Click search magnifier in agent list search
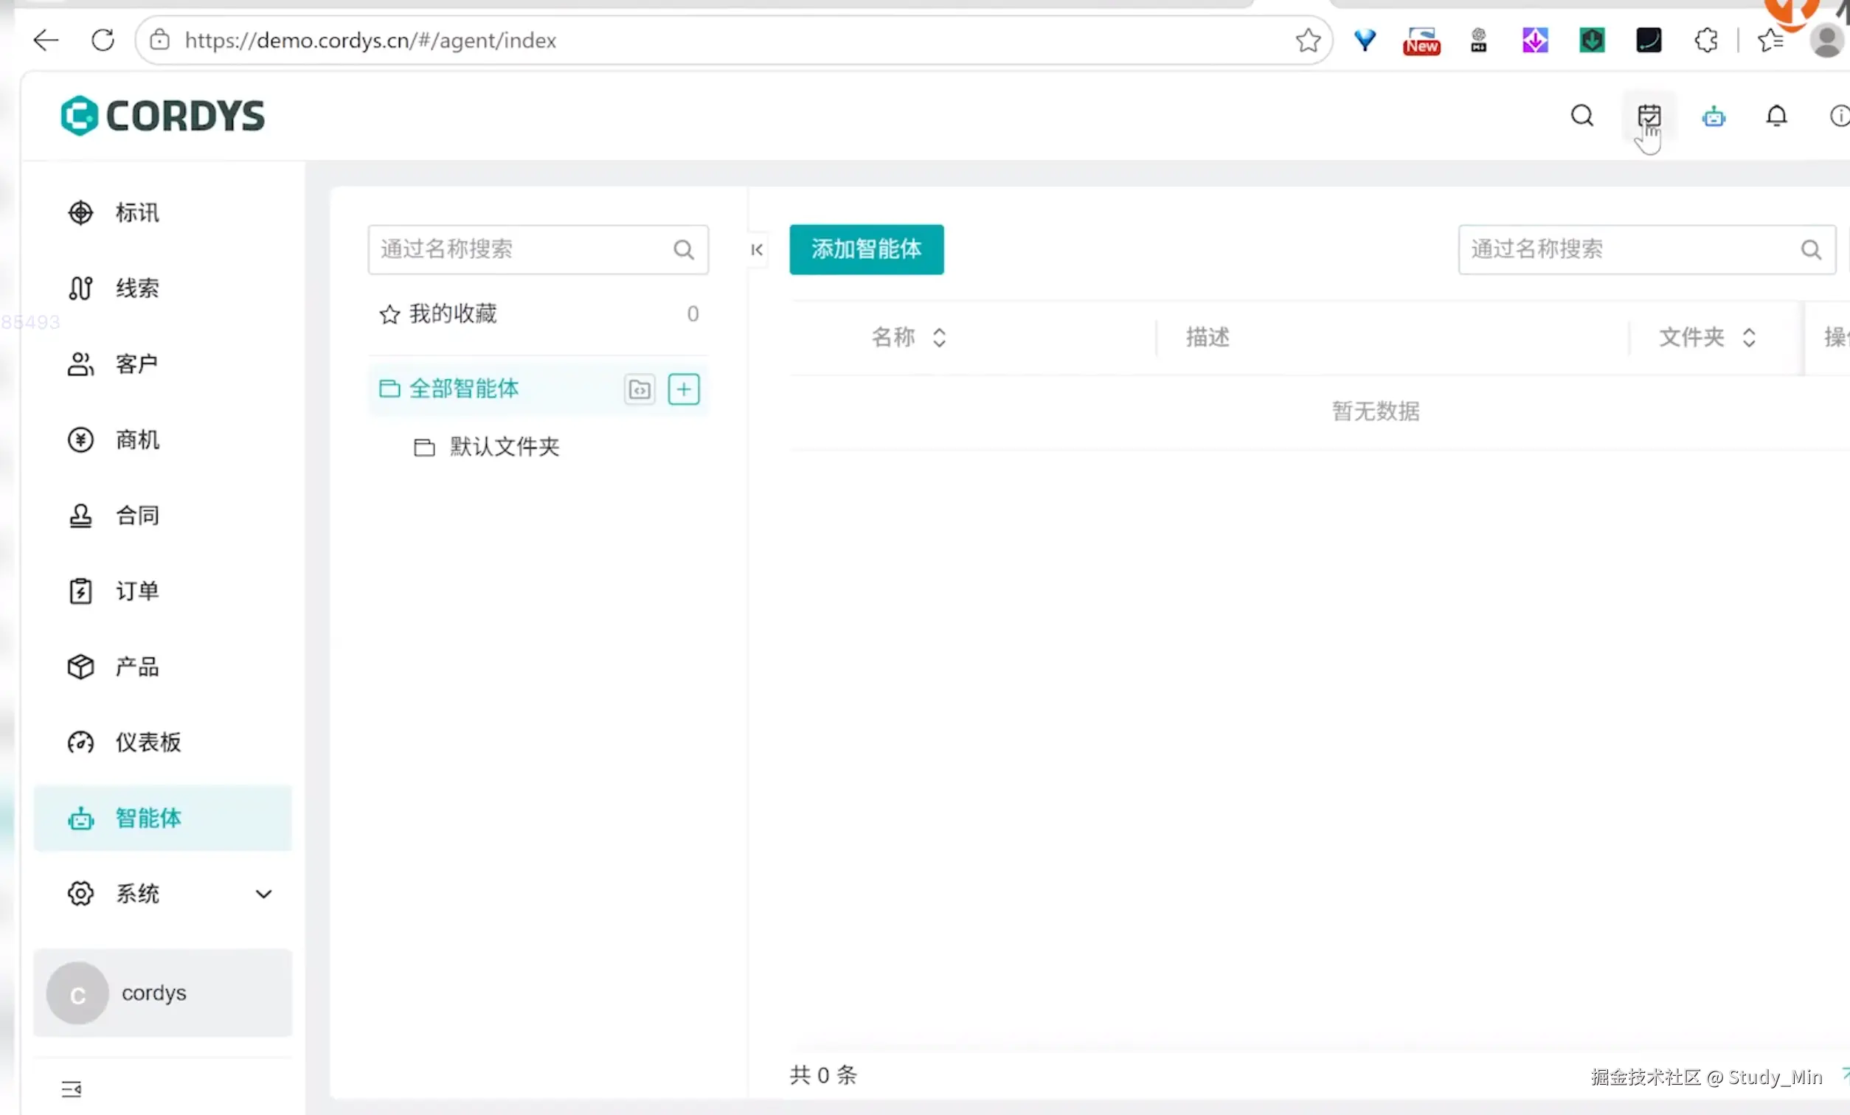The width and height of the screenshot is (1850, 1115). (1811, 249)
